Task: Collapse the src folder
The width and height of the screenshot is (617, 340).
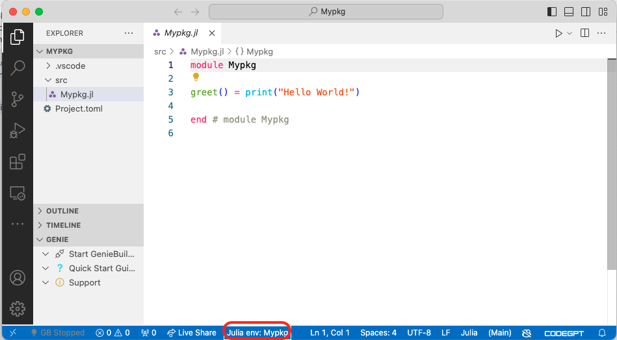Action: (88, 80)
